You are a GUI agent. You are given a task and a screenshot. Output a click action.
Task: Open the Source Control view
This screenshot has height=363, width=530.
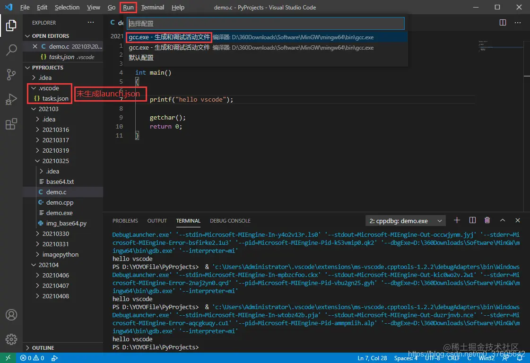(11, 75)
